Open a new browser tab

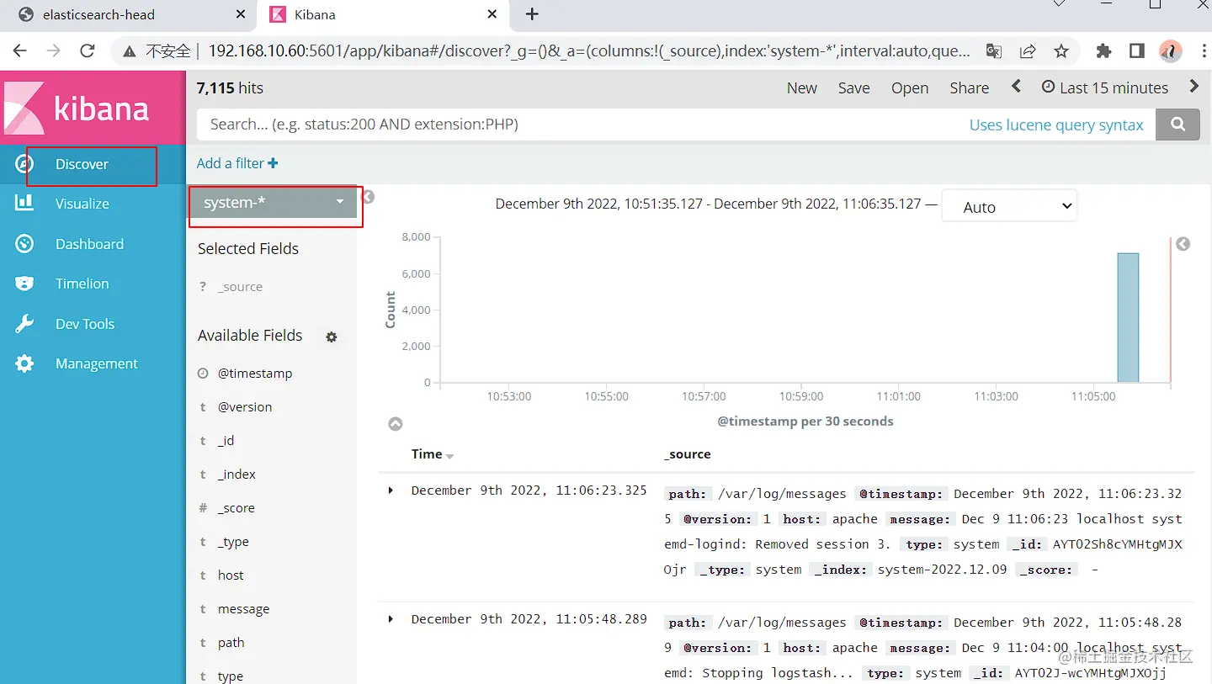[x=532, y=14]
